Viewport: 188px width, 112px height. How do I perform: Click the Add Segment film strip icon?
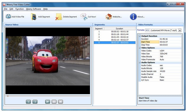click(x=34, y=17)
